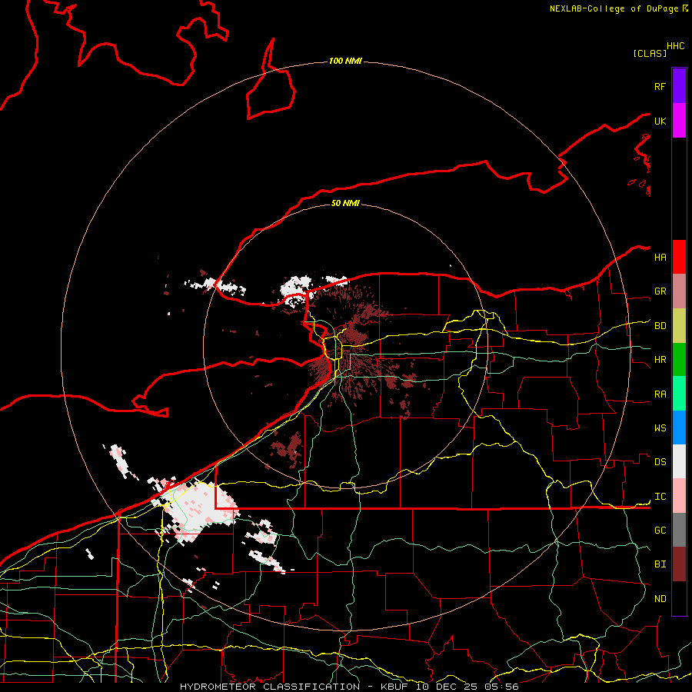Click the 05:56 timestamp text

(x=501, y=687)
